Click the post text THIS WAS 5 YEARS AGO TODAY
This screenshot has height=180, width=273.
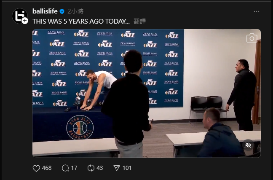coord(81,21)
